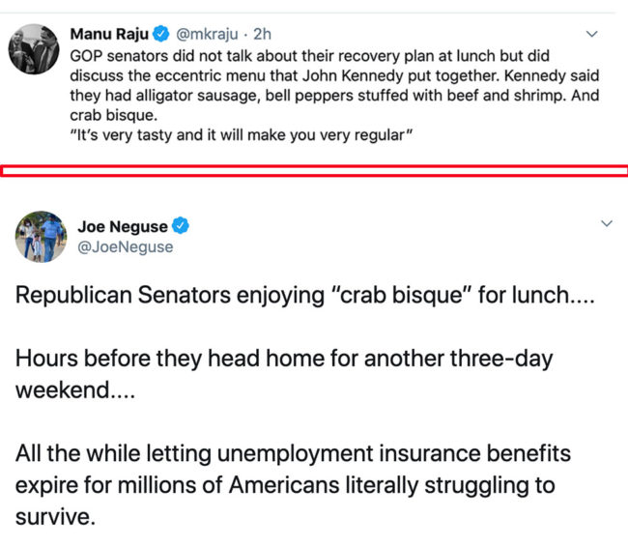
Task: Click the final word "survive." in Neguse's tweet
Action: pos(55,516)
